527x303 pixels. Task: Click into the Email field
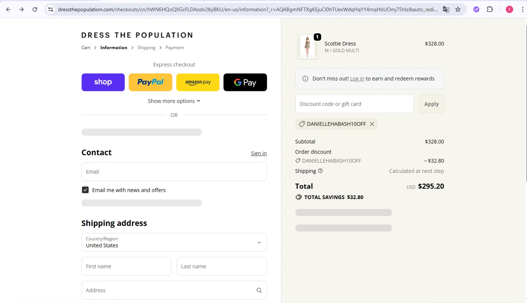point(174,172)
